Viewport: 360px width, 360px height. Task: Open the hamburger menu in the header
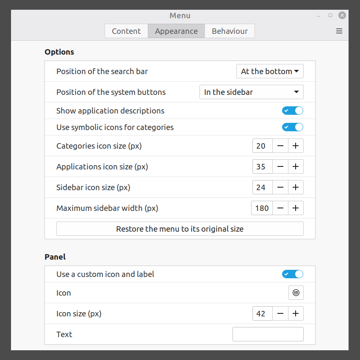[339, 31]
